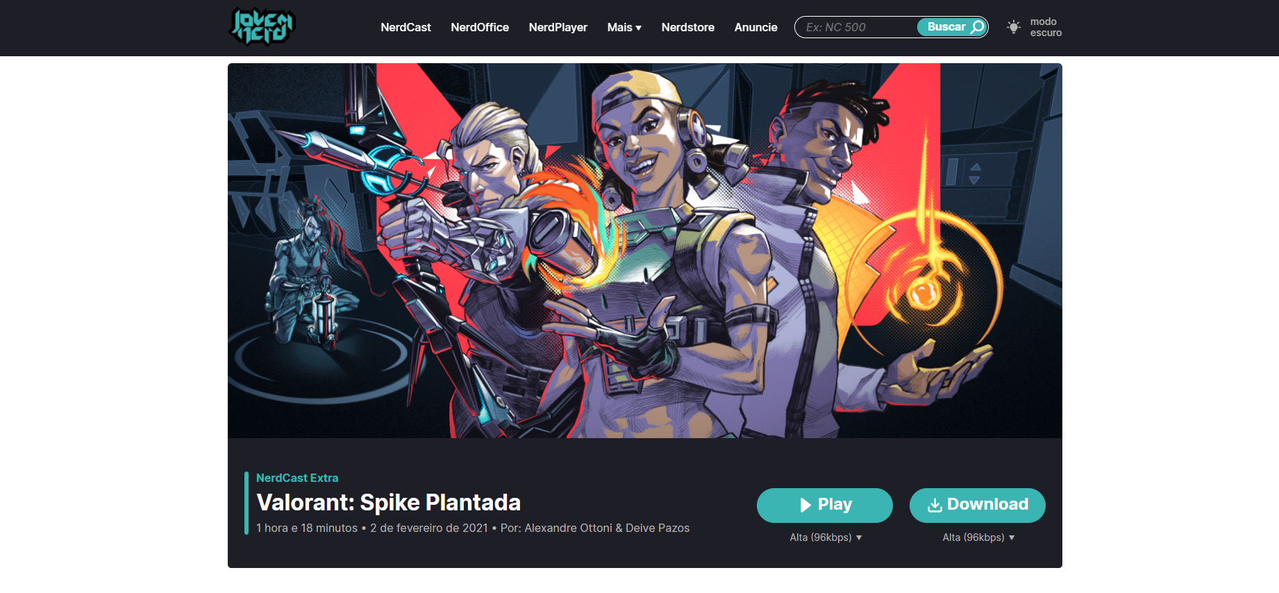1279x593 pixels.
Task: Click the lightbulb dark mode icon
Action: point(1014,27)
